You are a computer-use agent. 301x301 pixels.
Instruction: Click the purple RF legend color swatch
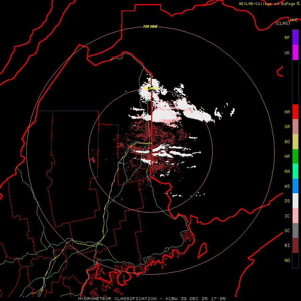pyautogui.click(x=295, y=37)
